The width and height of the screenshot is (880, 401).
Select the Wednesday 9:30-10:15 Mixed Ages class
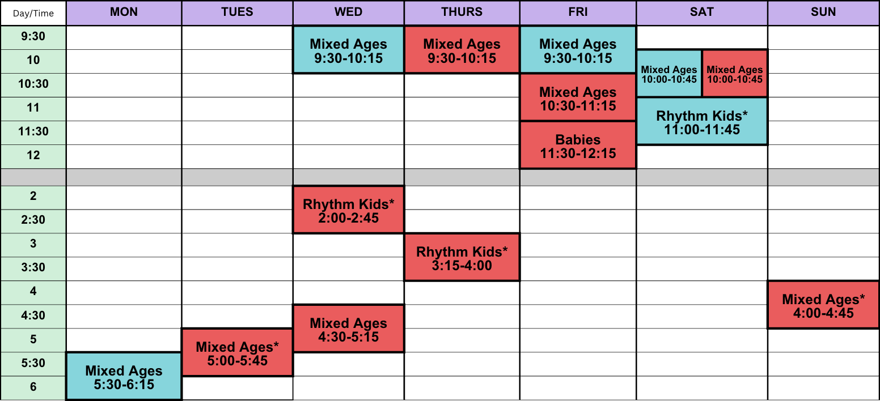pos(348,50)
